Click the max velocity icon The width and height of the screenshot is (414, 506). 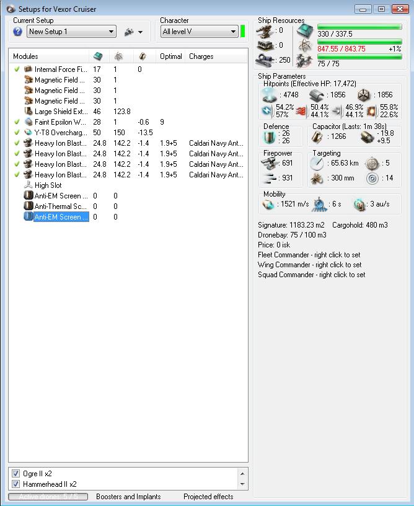(x=268, y=204)
